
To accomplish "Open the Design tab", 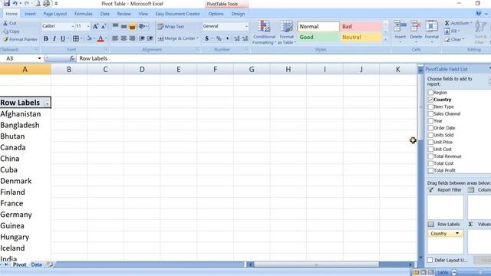I will coord(238,14).
